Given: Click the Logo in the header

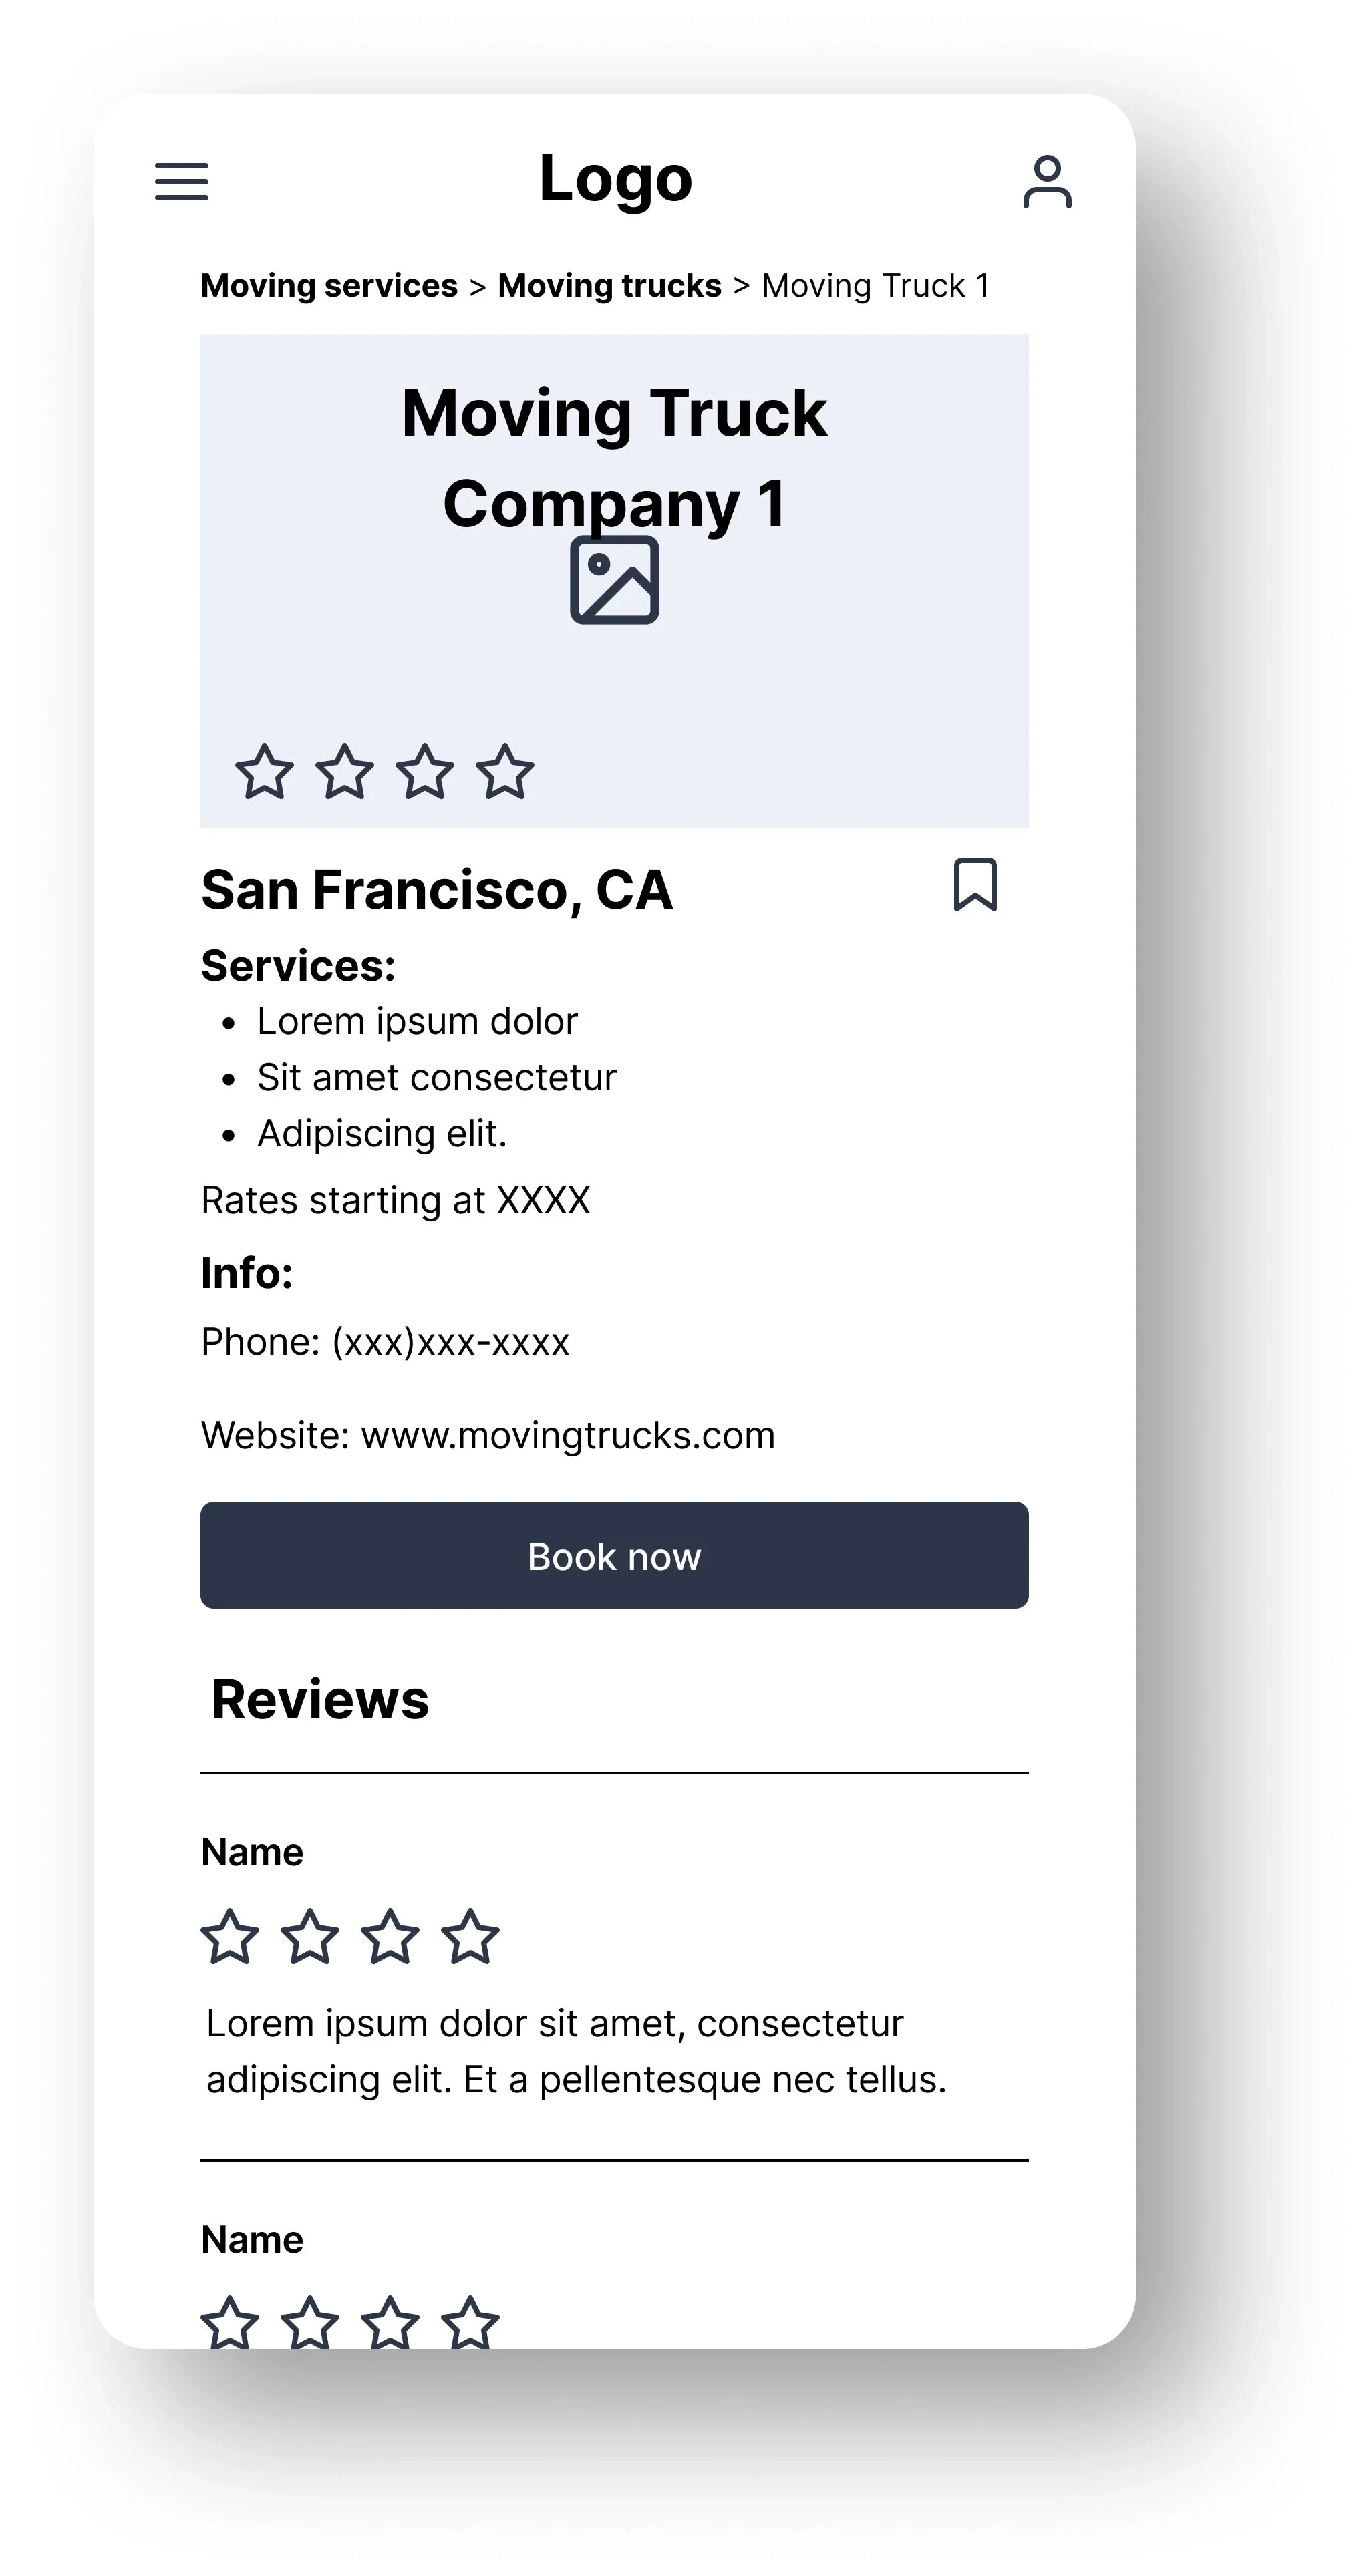Looking at the screenshot, I should [615, 179].
